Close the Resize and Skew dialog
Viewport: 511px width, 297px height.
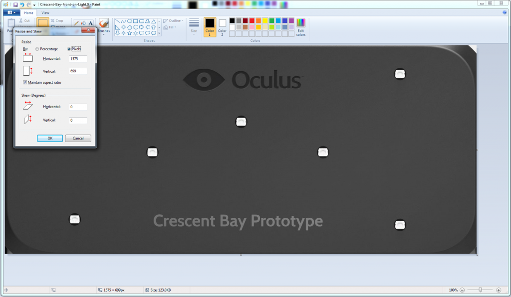coord(88,30)
